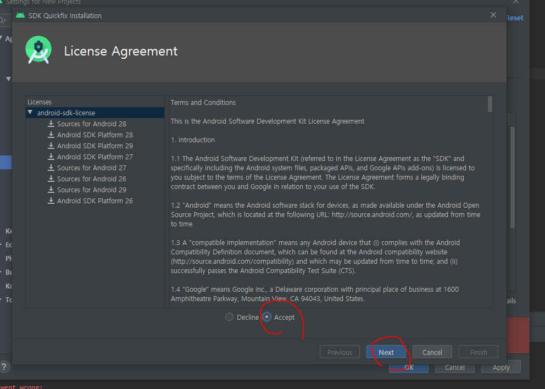The height and width of the screenshot is (389, 545).
Task: Click download icon for Sources for Android 26
Action: coord(51,179)
